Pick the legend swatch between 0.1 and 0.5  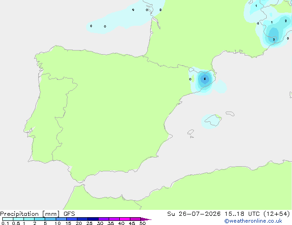[8, 219]
